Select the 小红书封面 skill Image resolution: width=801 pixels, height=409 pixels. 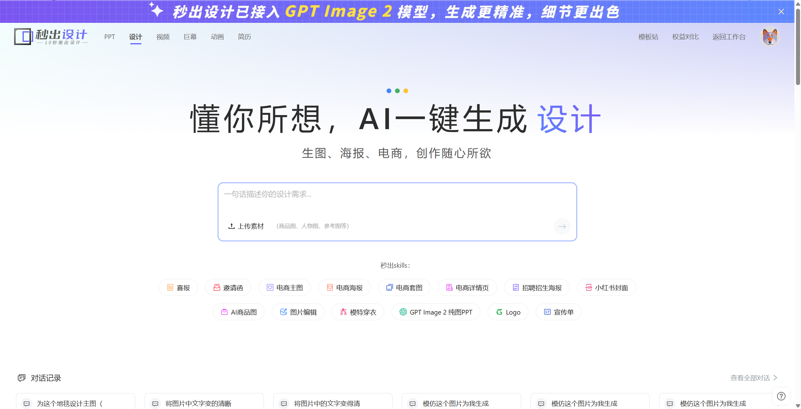click(606, 288)
